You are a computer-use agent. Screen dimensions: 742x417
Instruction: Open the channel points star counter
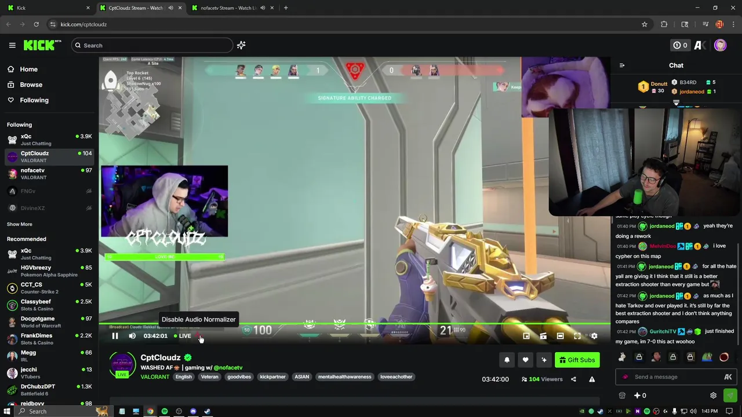[640, 396]
